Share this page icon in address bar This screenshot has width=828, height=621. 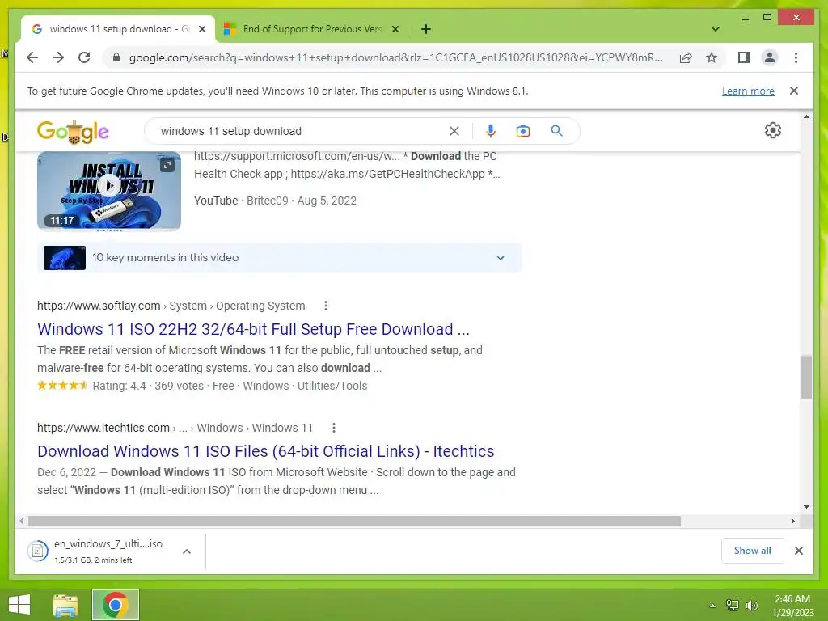click(x=686, y=57)
